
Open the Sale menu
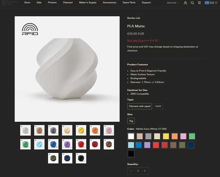tap(39, 2)
